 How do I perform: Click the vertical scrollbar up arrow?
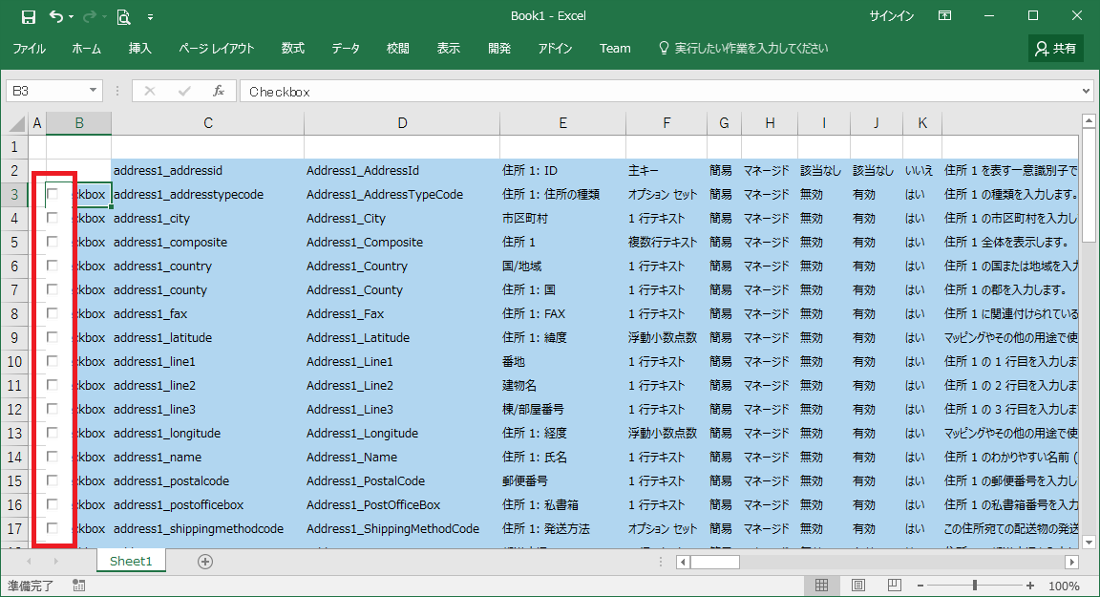[1089, 121]
